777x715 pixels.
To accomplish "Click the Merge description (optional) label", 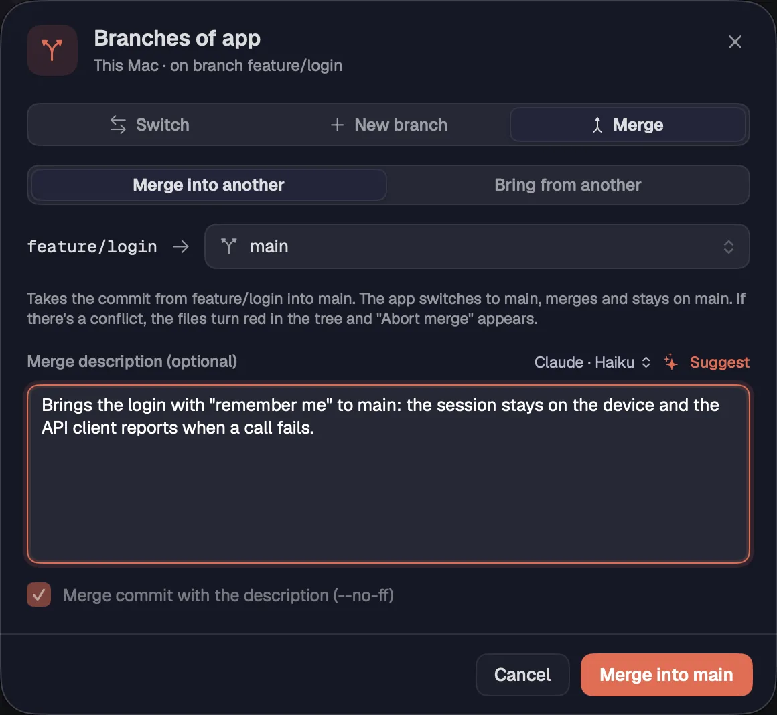I will (133, 362).
